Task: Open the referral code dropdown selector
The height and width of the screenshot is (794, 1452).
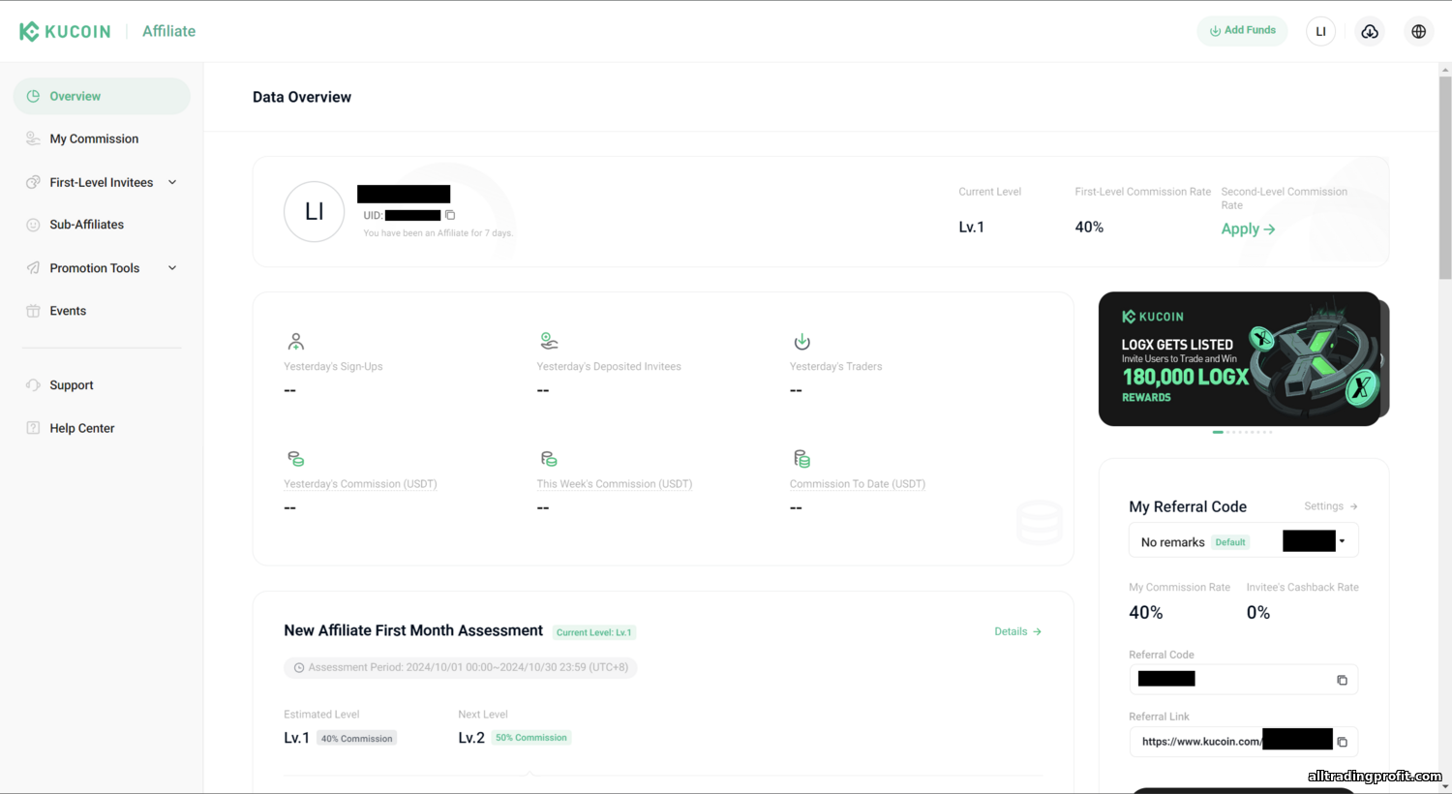Action: [x=1244, y=540]
